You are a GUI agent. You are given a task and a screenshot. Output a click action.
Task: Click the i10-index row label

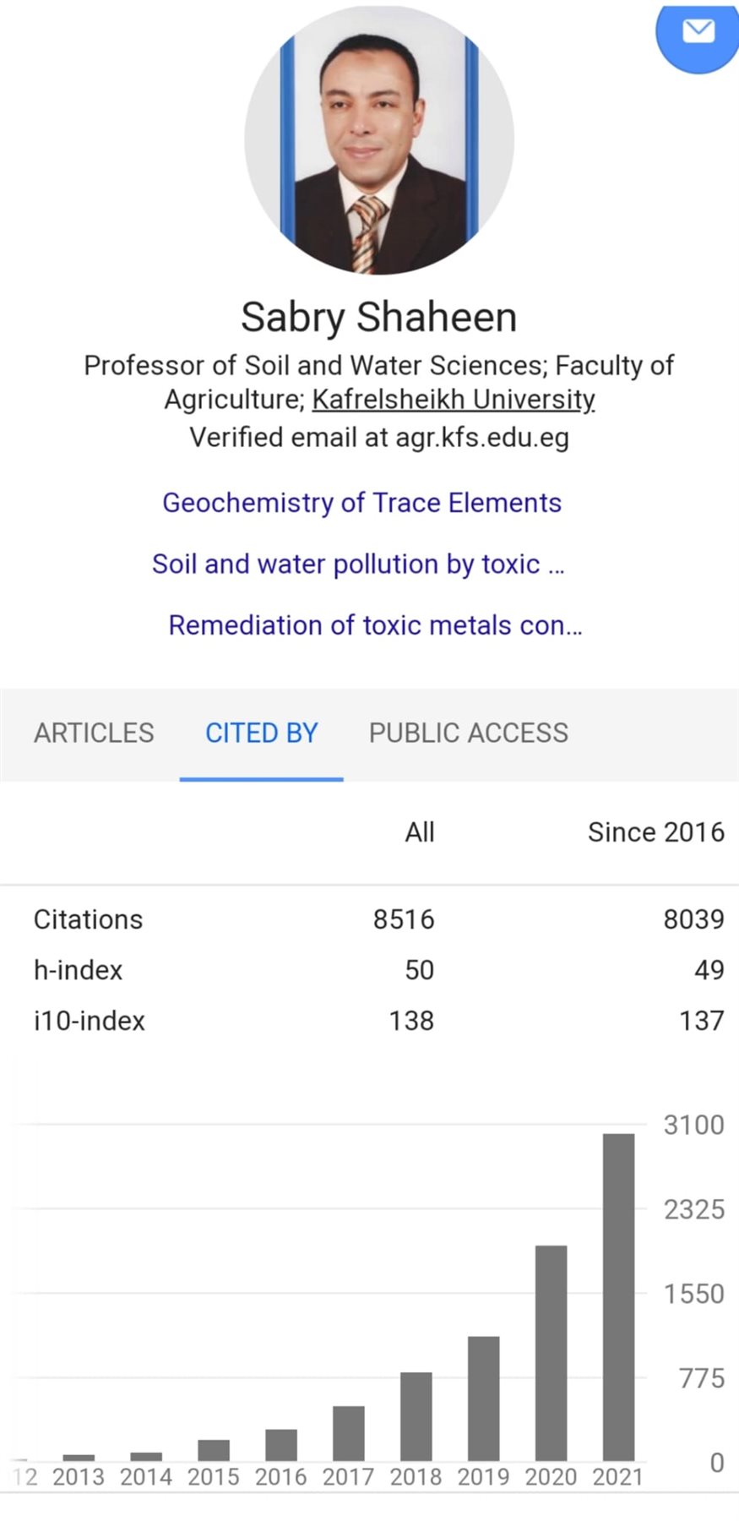tap(89, 1021)
